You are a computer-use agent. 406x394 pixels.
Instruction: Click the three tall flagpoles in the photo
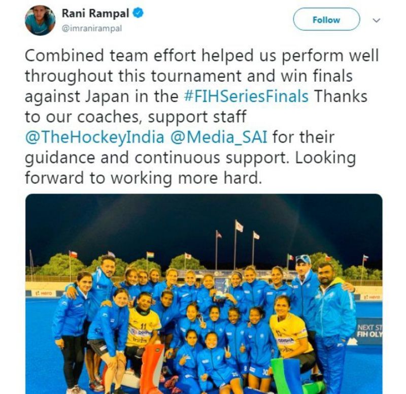tap(235, 244)
